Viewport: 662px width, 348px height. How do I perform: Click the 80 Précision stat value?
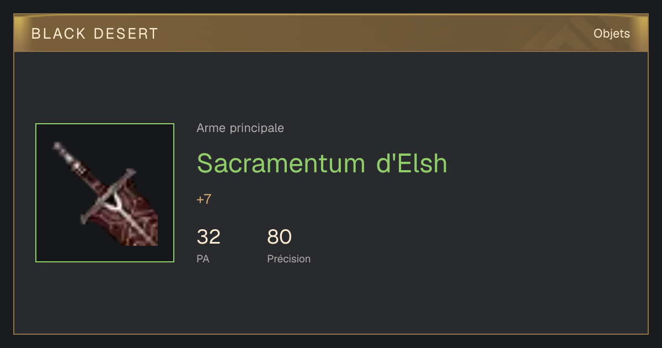279,237
